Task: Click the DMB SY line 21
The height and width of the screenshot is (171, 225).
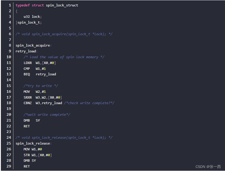Action: click(32, 120)
